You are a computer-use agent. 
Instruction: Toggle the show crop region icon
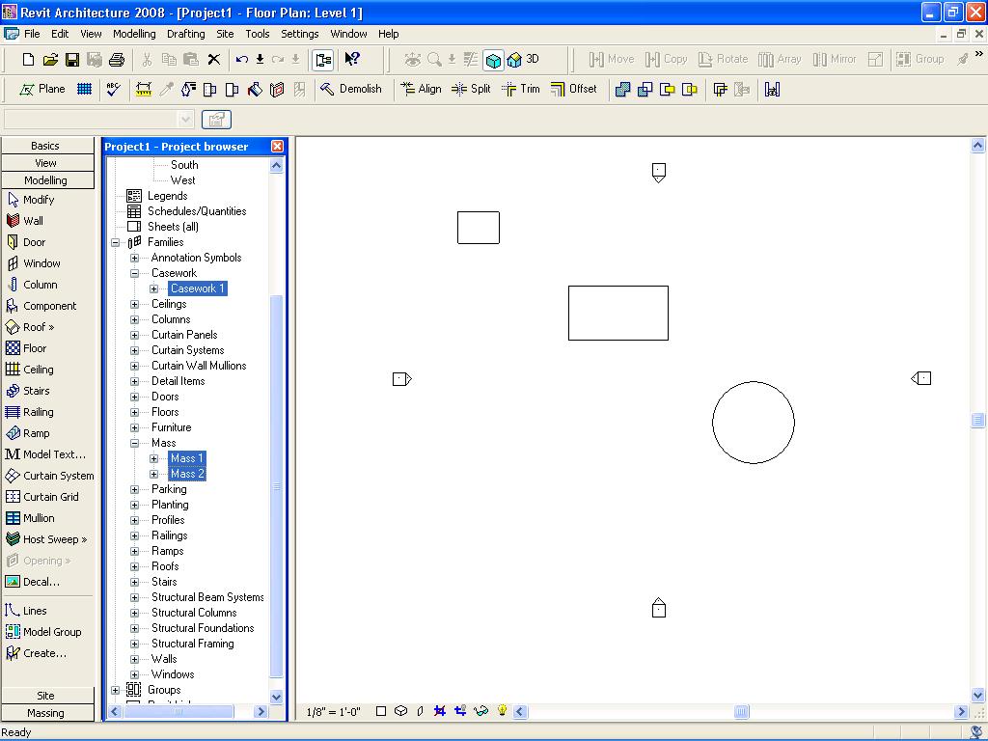[x=460, y=711]
